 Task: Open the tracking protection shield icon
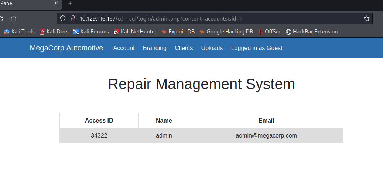tap(63, 18)
